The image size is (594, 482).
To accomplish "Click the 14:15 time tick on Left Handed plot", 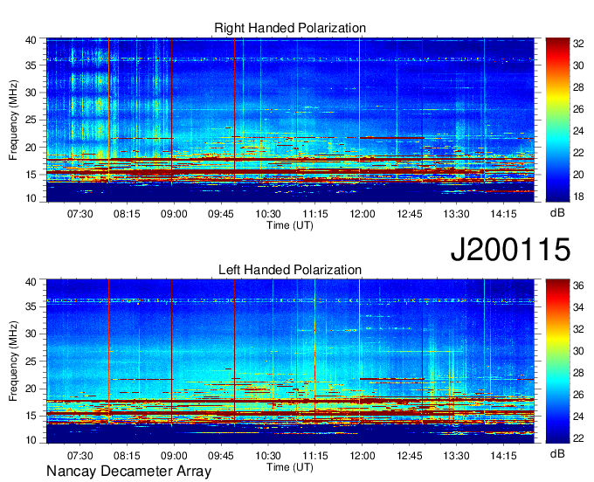I will (503, 456).
